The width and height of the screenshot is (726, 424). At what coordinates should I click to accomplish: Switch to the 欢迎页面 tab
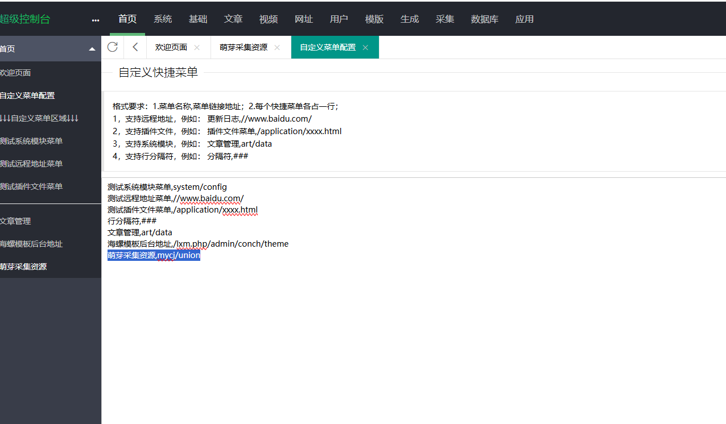point(171,48)
